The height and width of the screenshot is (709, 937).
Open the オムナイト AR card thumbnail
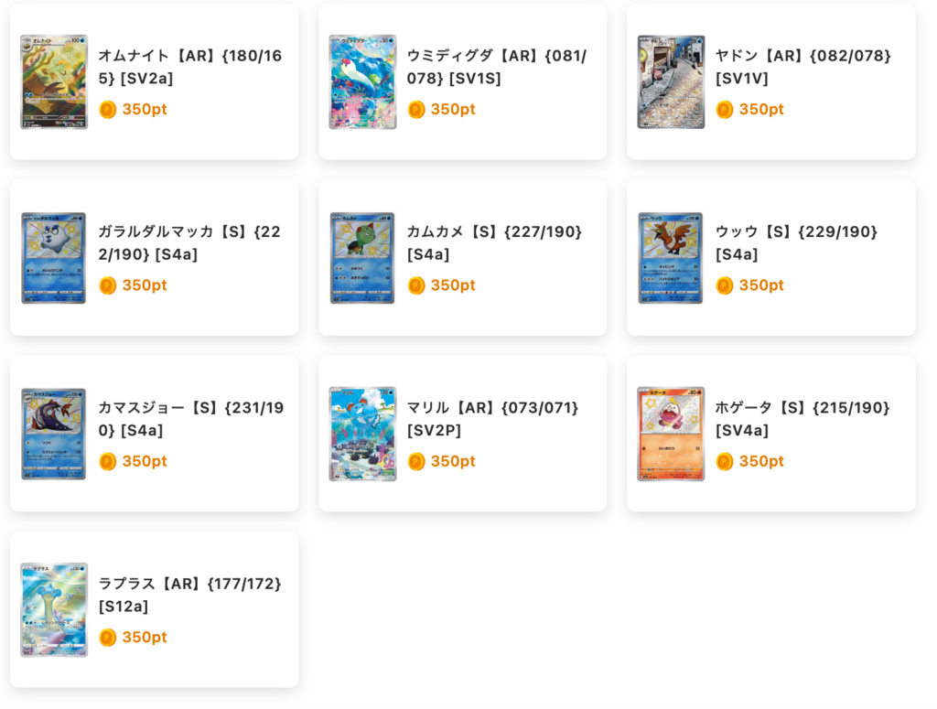[54, 81]
